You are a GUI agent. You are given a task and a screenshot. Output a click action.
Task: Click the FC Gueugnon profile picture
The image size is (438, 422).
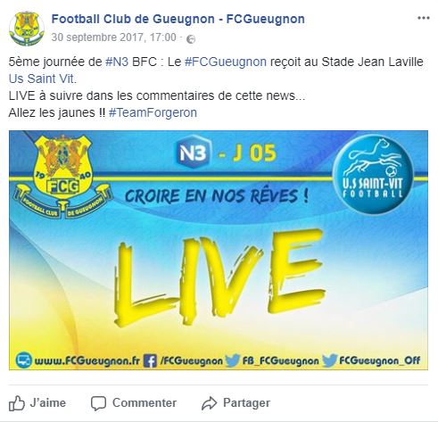27,29
